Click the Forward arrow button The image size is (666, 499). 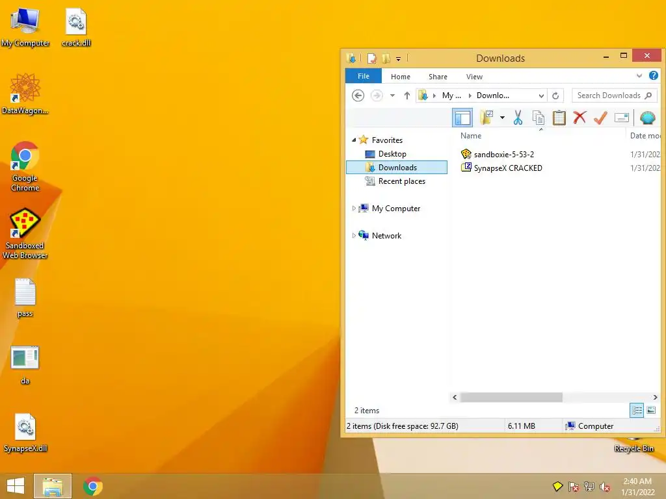377,96
